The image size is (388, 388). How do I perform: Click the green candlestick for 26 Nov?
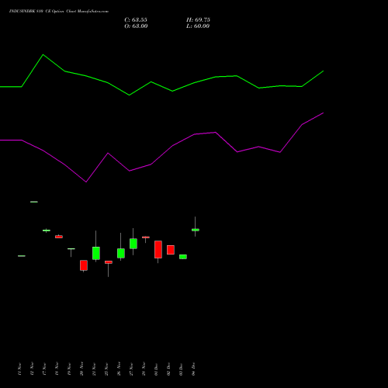point(121,253)
